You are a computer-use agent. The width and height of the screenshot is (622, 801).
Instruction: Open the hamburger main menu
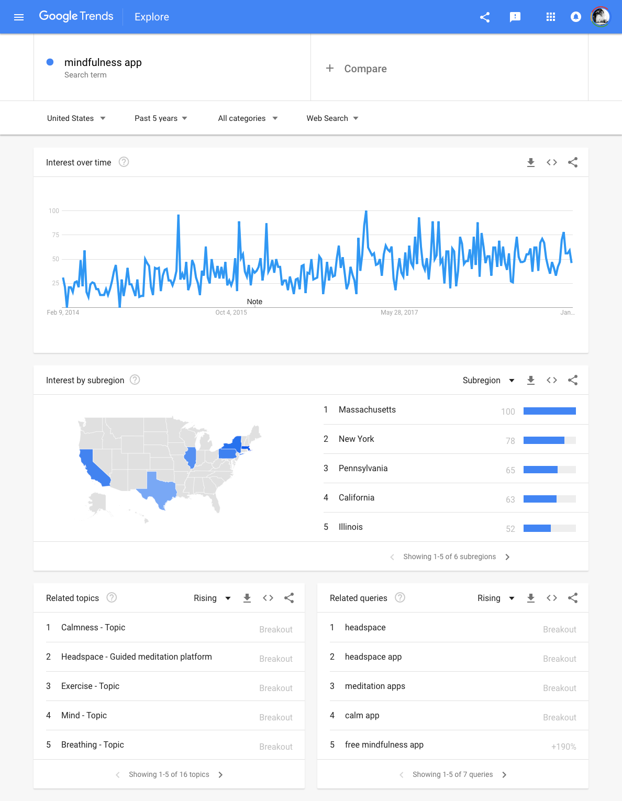point(19,17)
